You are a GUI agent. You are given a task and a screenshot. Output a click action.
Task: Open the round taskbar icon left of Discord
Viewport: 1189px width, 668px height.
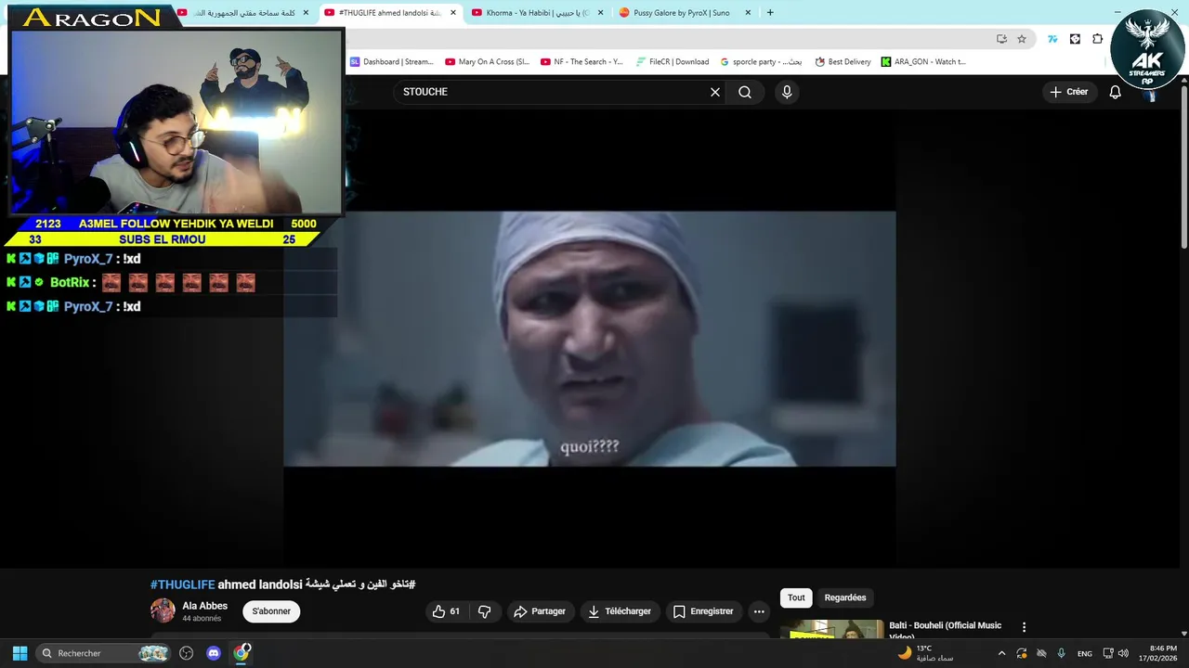(186, 653)
